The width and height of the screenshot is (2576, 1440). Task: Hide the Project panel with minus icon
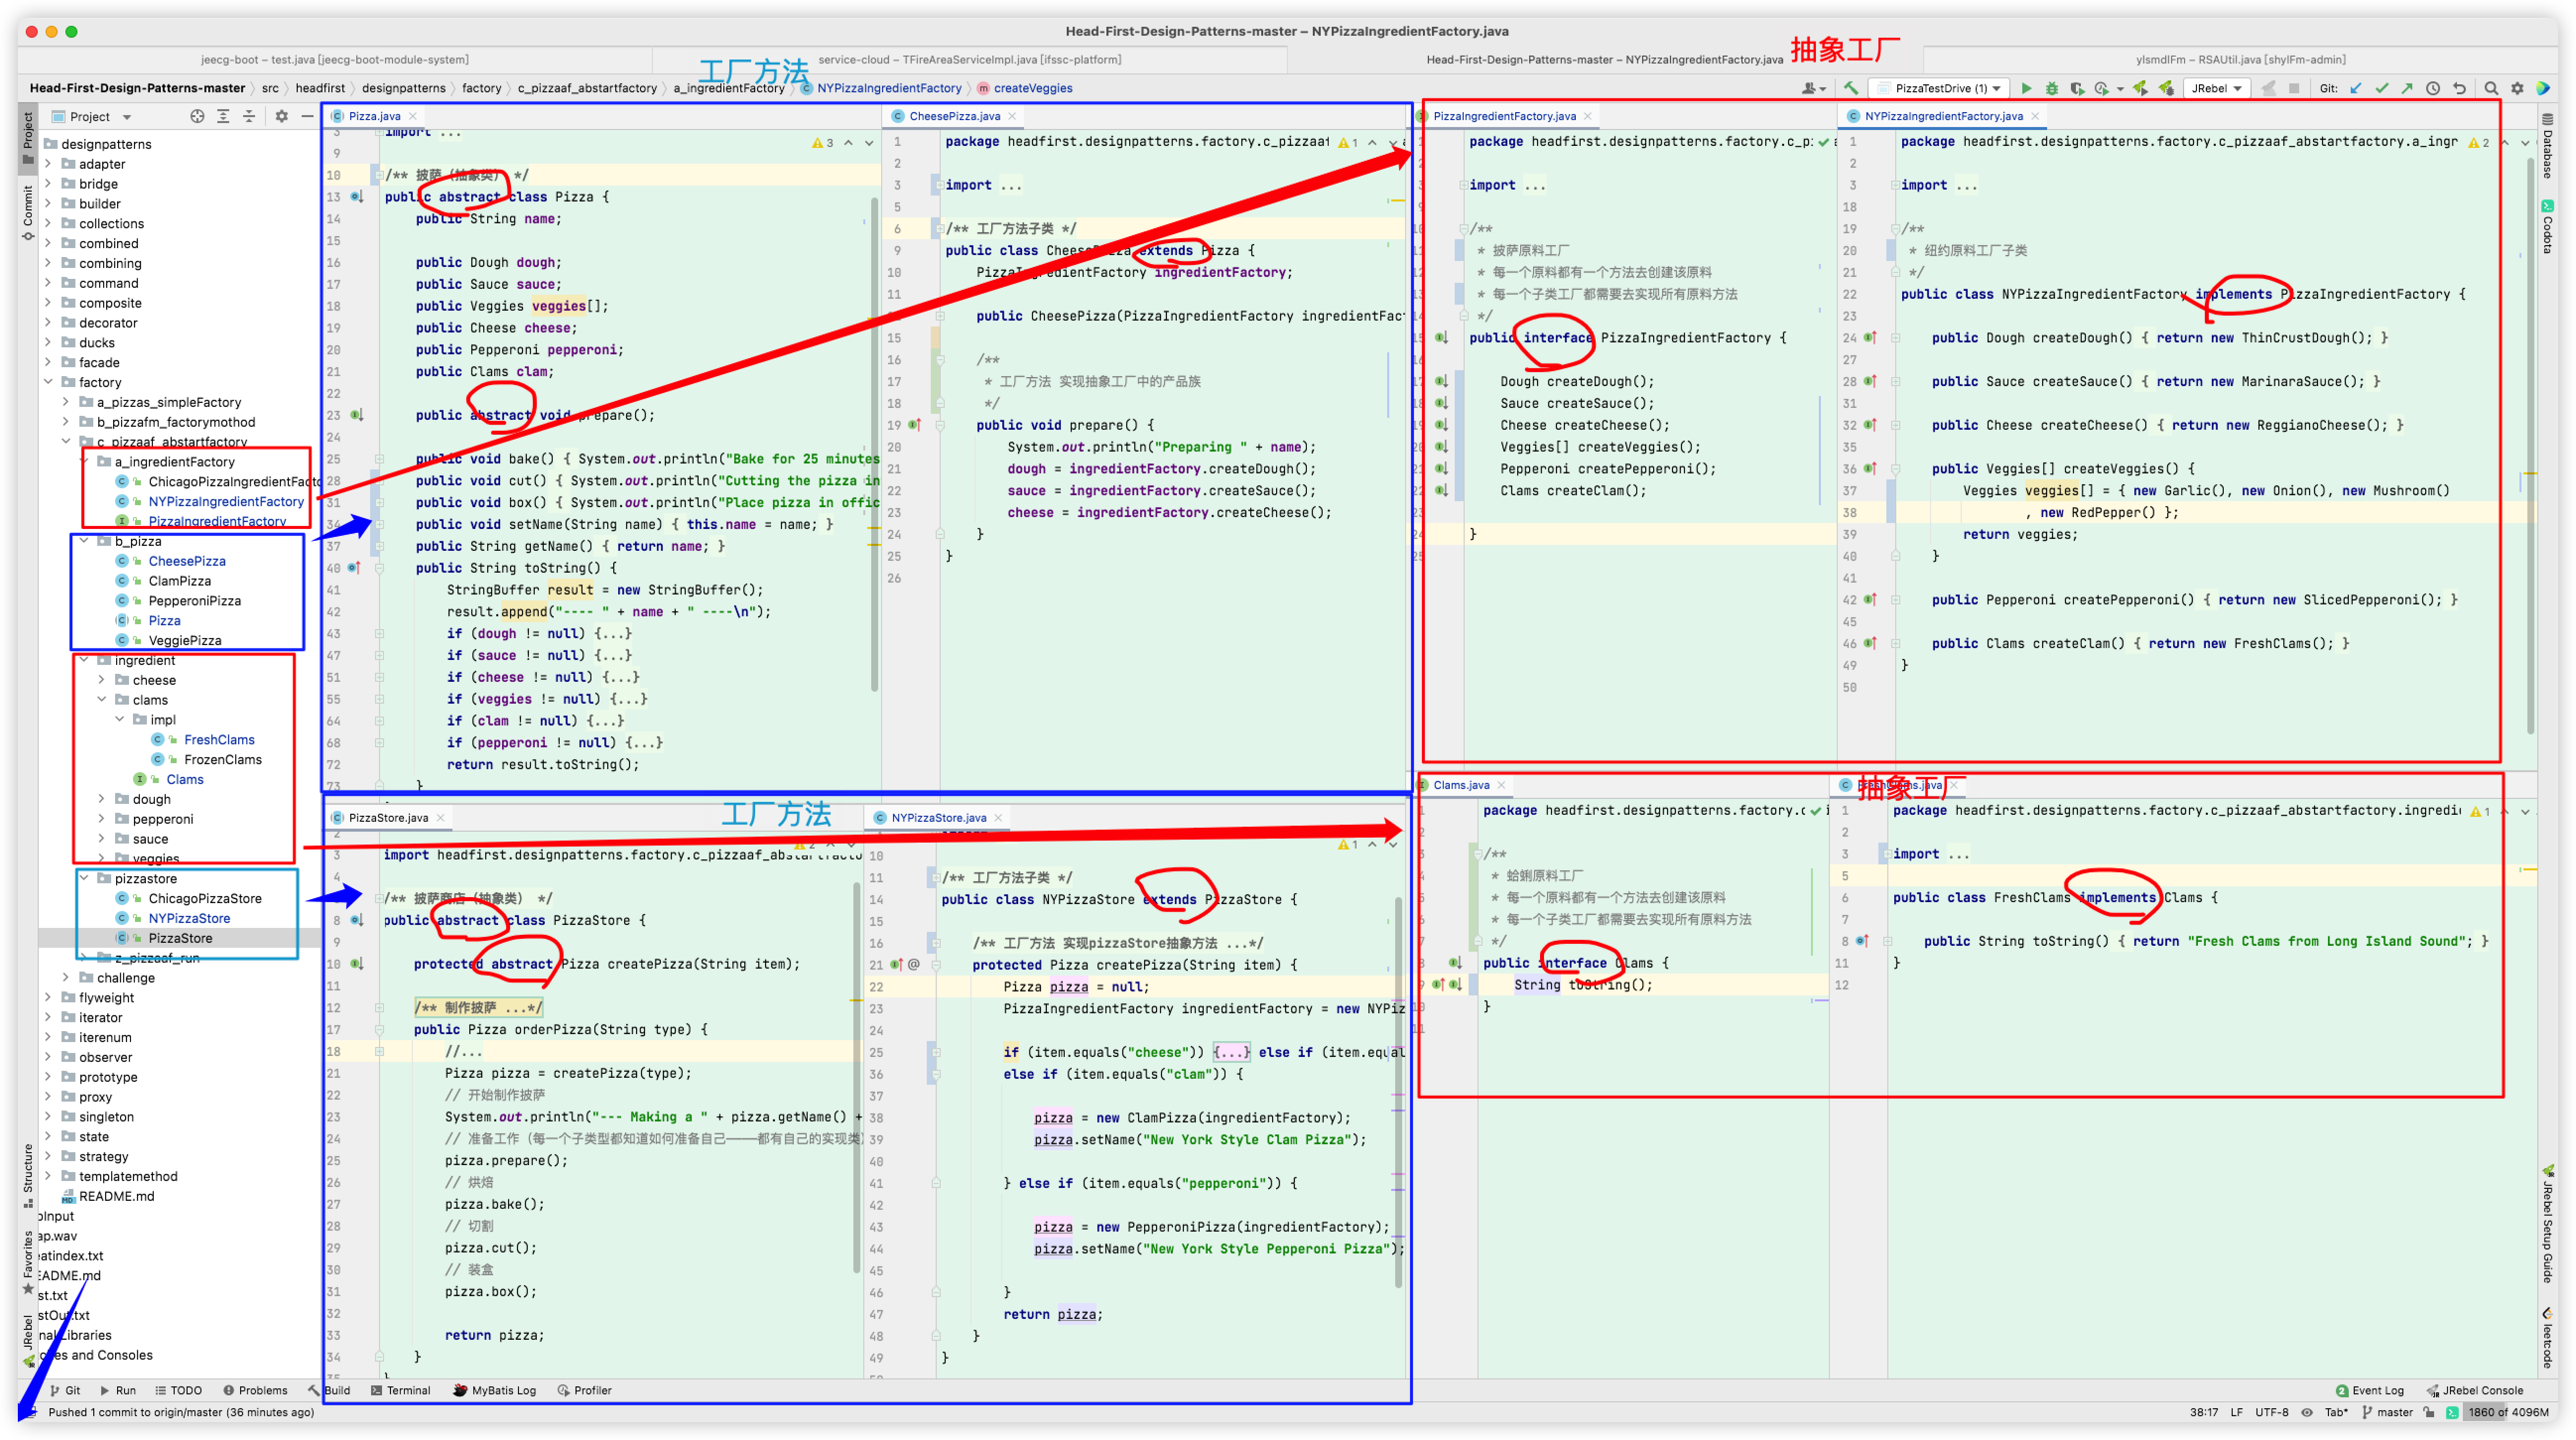point(307,116)
